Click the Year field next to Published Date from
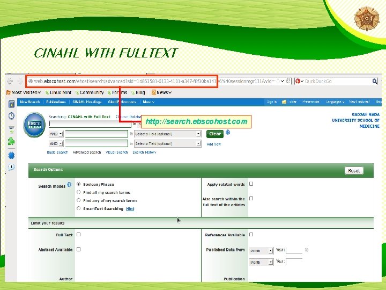Viewport: 386px width, 290px height. (294, 250)
